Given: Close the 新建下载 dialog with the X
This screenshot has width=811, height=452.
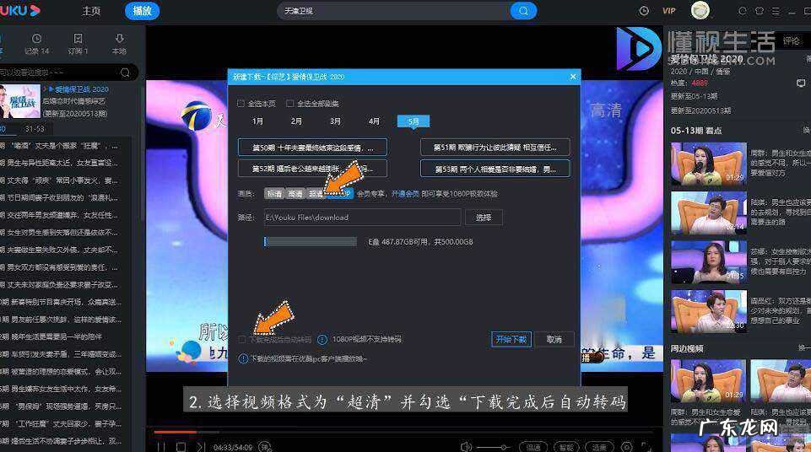Looking at the screenshot, I should click(572, 77).
